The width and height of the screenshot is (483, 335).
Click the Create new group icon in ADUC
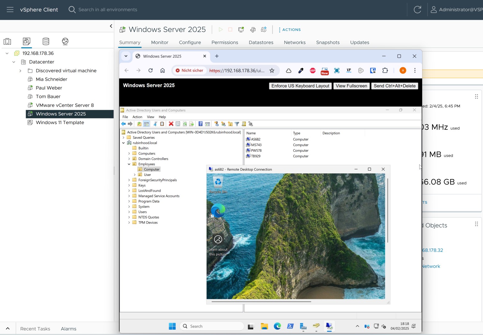point(223,124)
